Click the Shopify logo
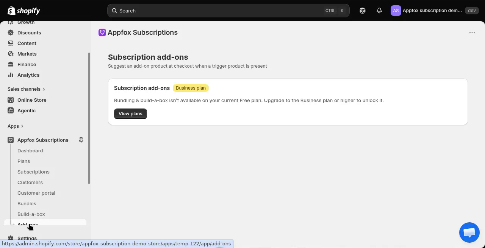The height and width of the screenshot is (248, 485). click(x=23, y=11)
